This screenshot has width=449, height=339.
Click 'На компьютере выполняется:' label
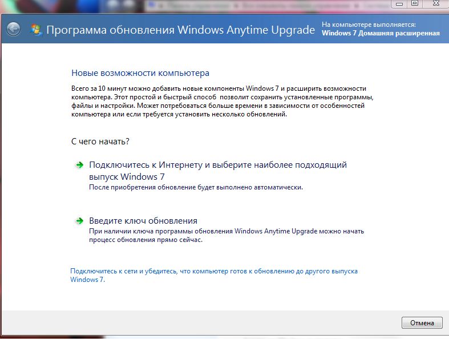coord(369,25)
